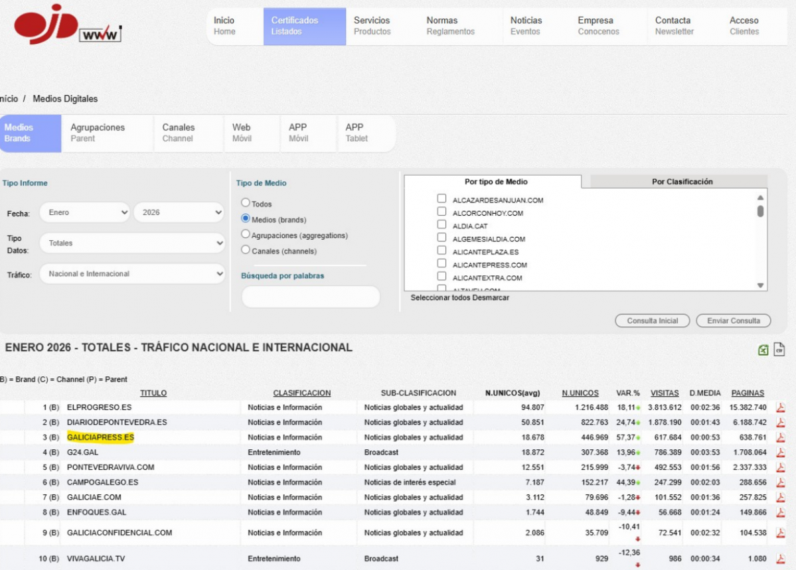
Task: Tick the ALDIA.CAT checkbox
Action: [x=441, y=226]
